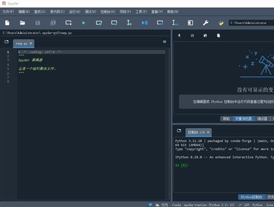The image size is (274, 207).
Task: Browse editor tabs icon beside temp.py
Action: pyautogui.click(x=6, y=42)
